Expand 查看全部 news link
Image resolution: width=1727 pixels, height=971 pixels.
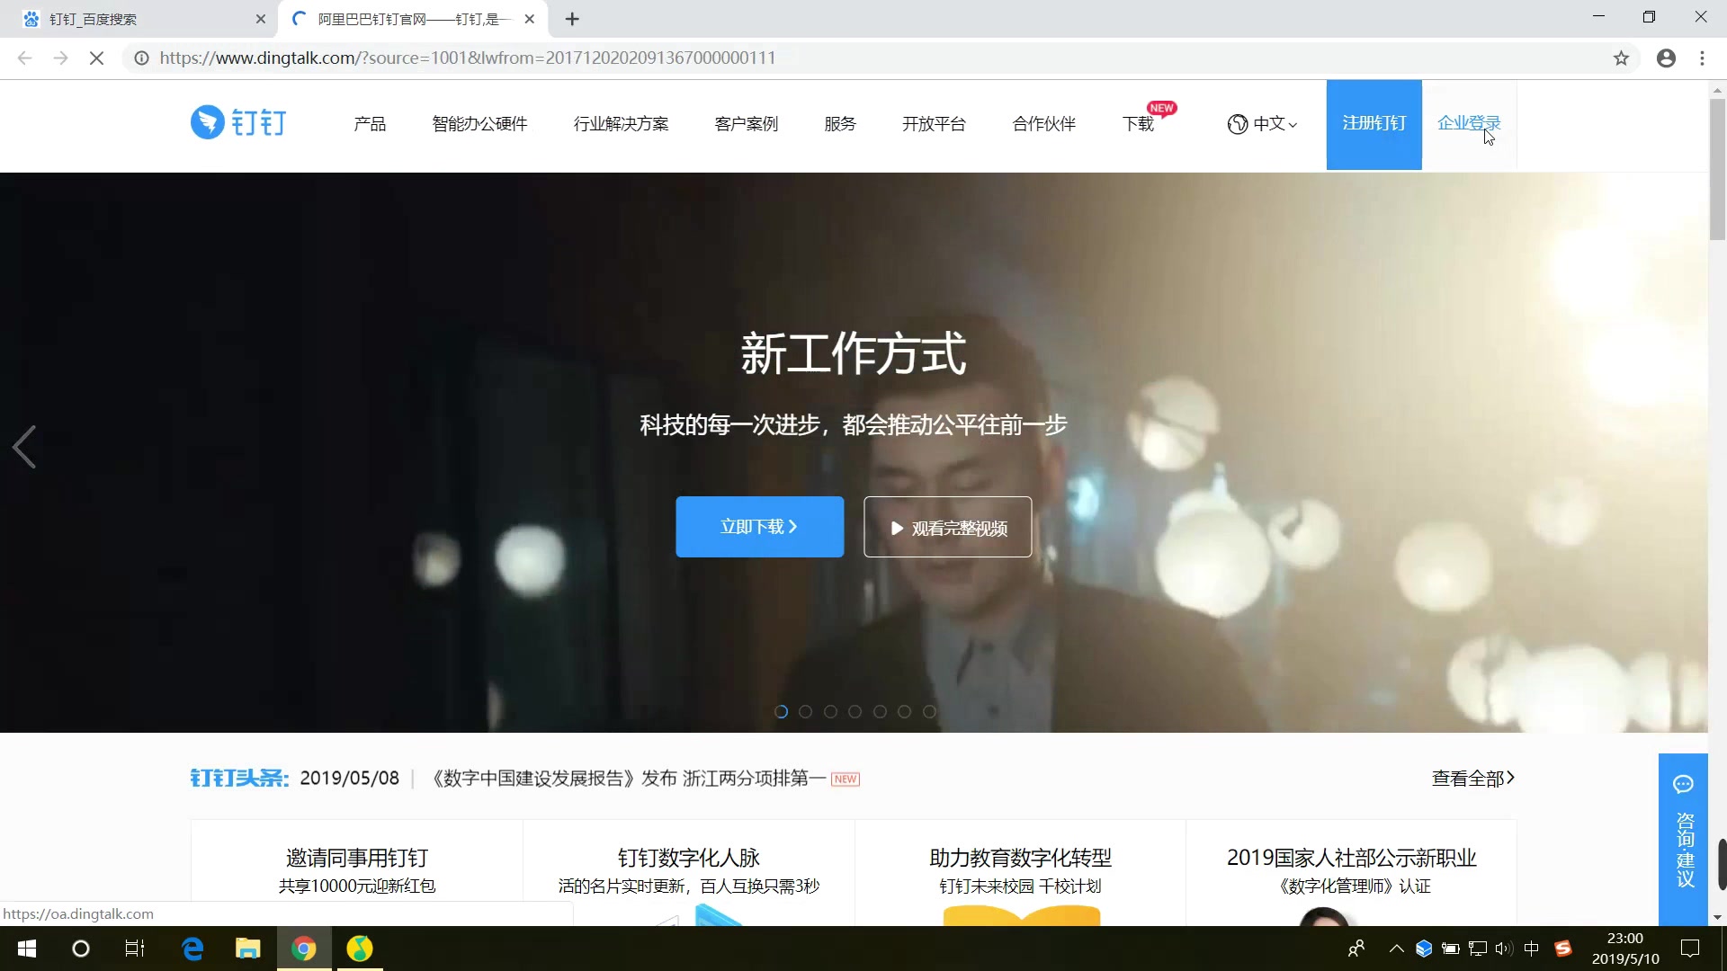point(1472,779)
